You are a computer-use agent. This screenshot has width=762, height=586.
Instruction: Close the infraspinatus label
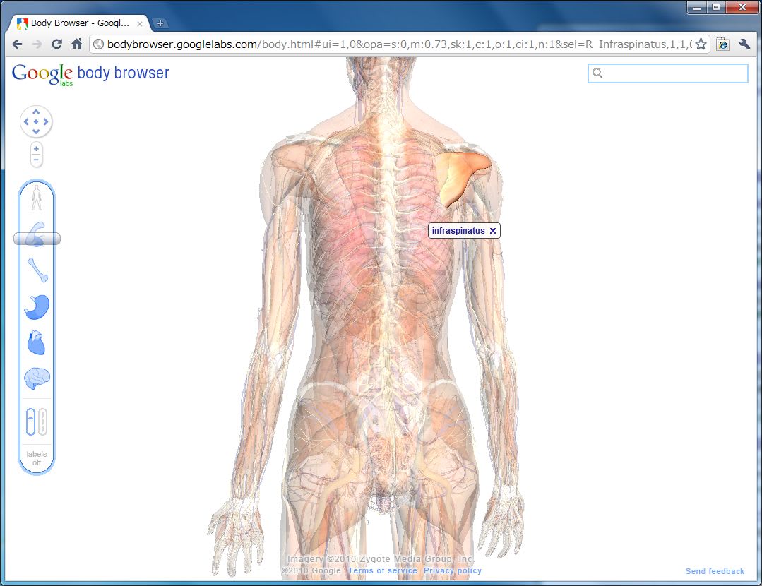[493, 231]
